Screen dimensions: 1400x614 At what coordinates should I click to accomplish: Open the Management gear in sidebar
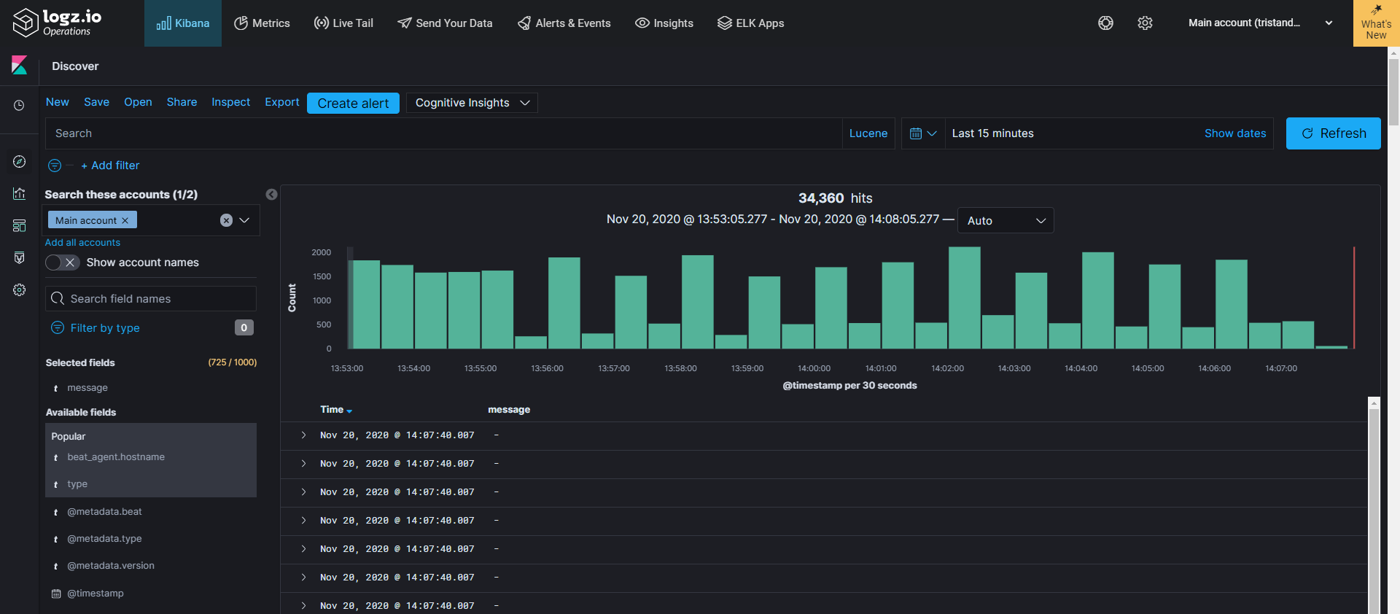tap(20, 289)
